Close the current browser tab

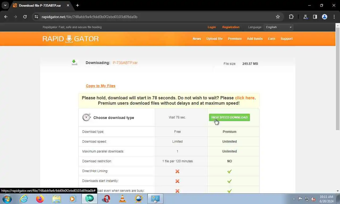(x=68, y=5)
